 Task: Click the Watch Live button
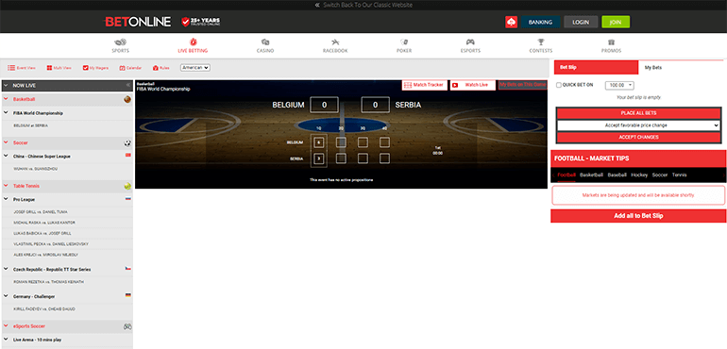[x=472, y=85]
